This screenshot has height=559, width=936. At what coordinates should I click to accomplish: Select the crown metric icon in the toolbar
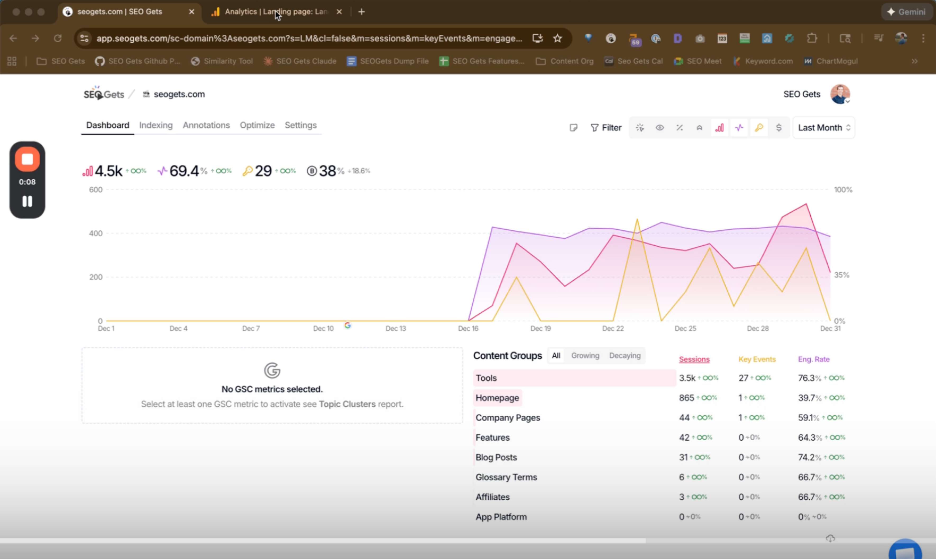700,127
